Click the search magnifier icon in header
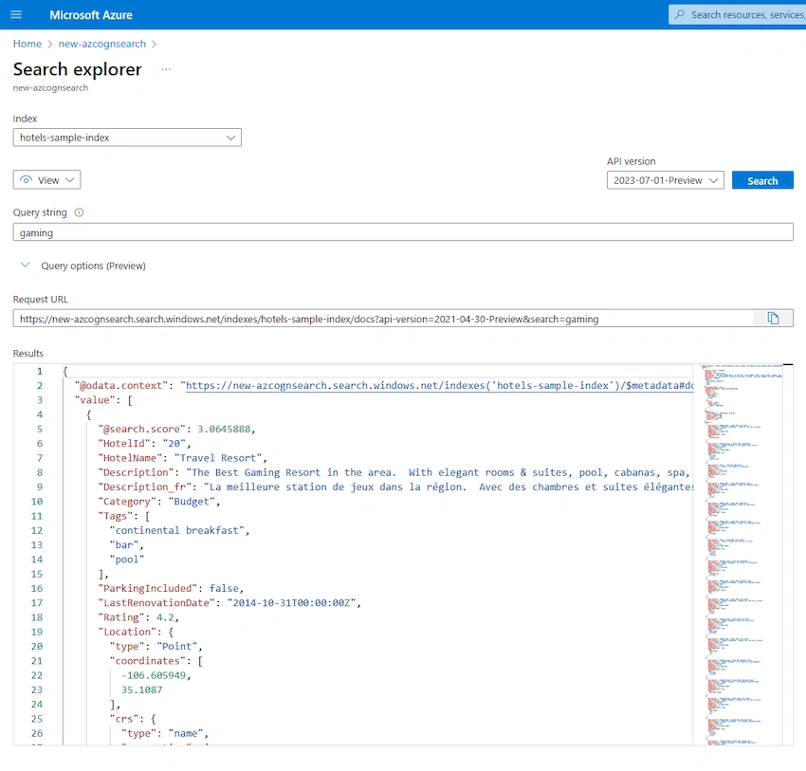The image size is (806, 771). (x=680, y=14)
